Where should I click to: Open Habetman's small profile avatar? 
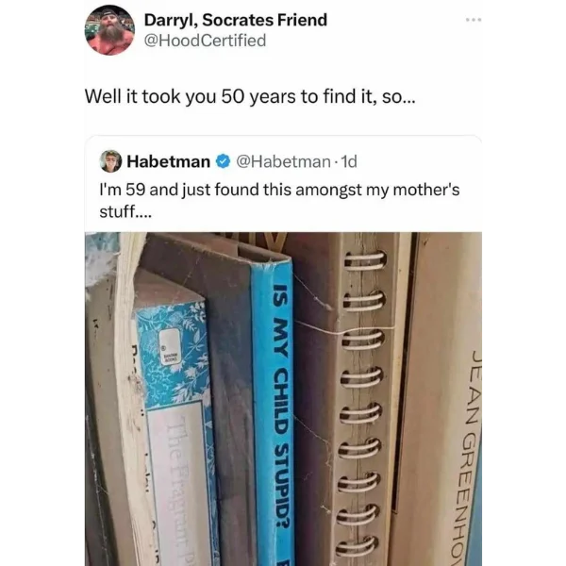(110, 161)
